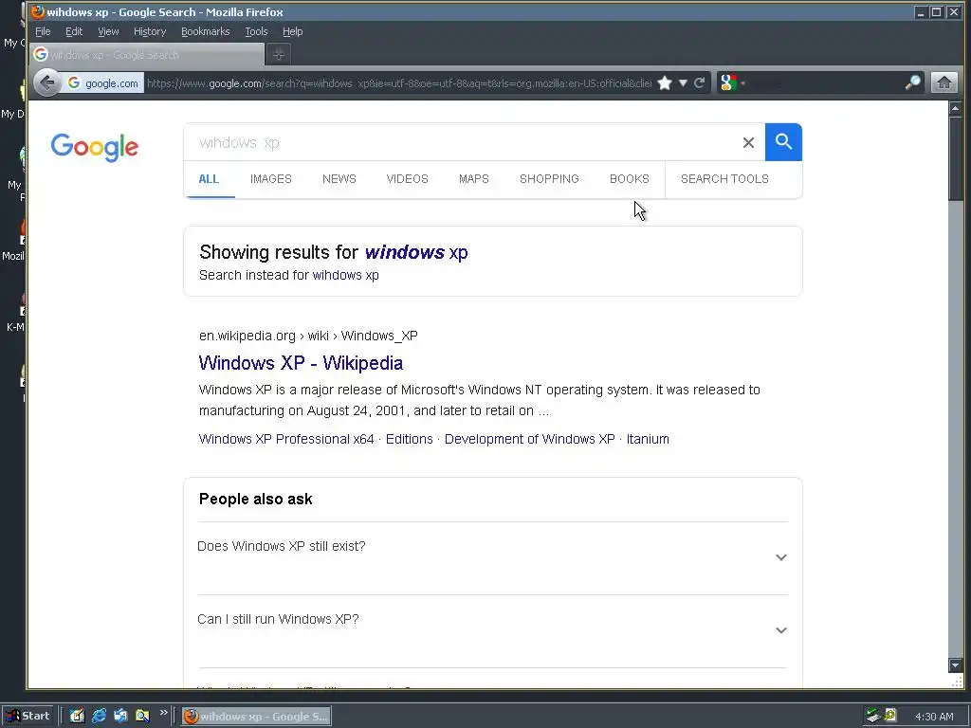
Task: Open 'Windows XP Professional x64' sublink
Action: pos(286,439)
